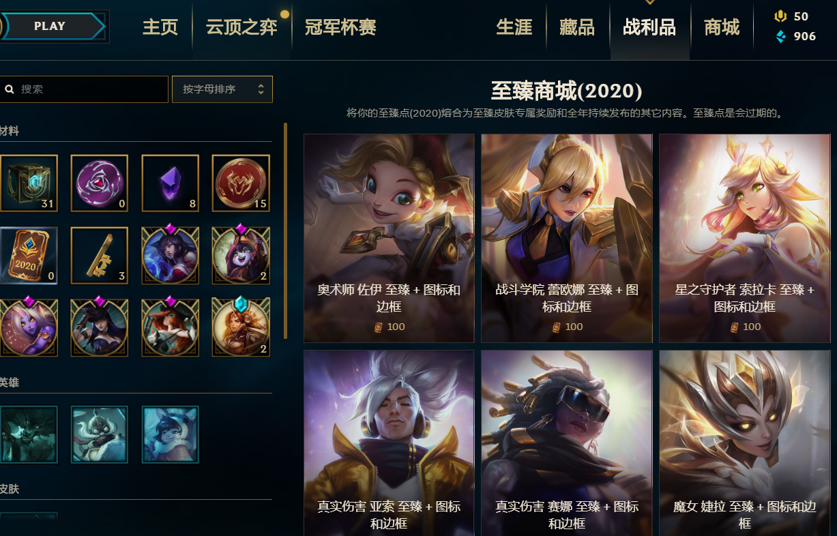Click the PLAY button

point(53,27)
